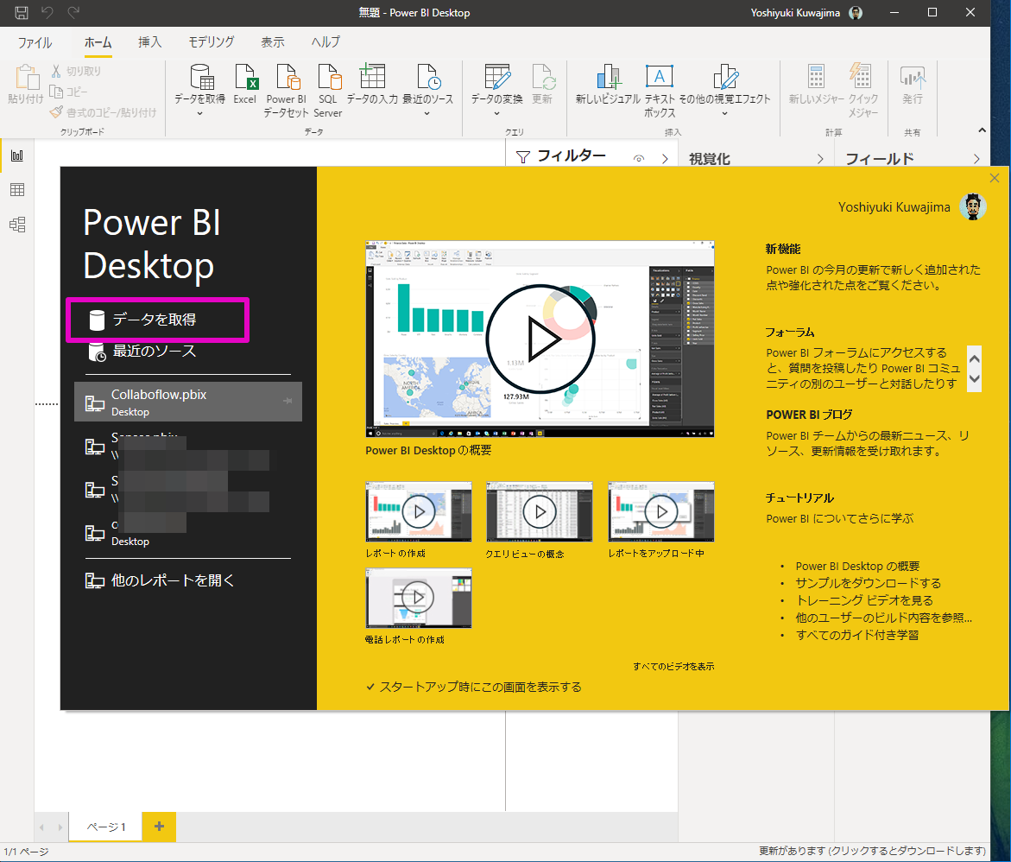Add a 新しいビジュアル from ribbon
This screenshot has height=862, width=1011.
(x=608, y=77)
